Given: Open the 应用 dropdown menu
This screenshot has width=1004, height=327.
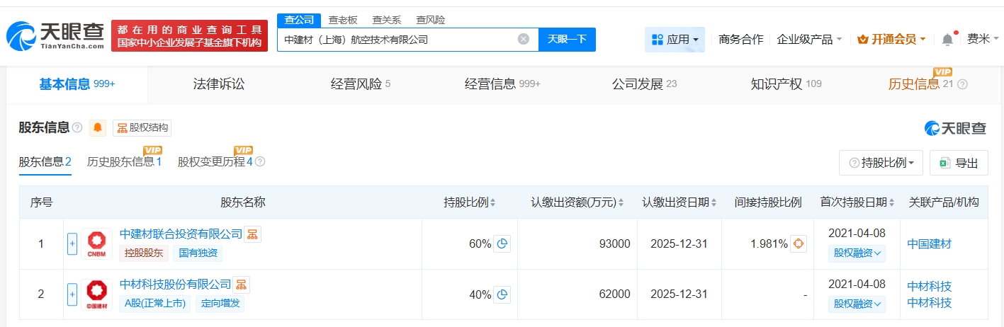Looking at the screenshot, I should click(675, 40).
